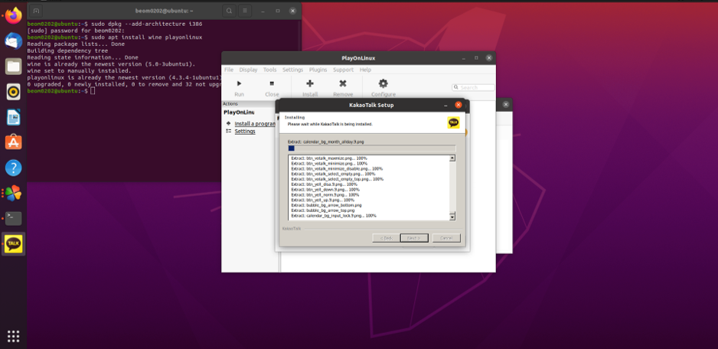718x349 pixels.
Task: Open the File menu in PlayOnLinux
Action: coord(229,70)
